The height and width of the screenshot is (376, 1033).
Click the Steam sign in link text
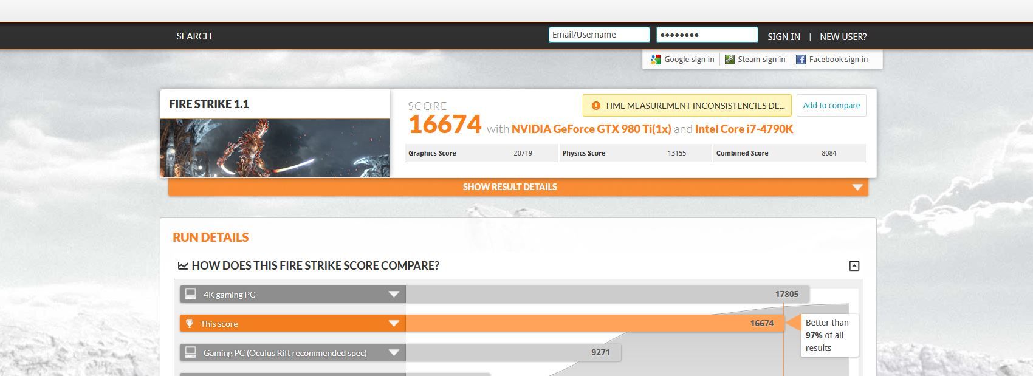point(761,60)
